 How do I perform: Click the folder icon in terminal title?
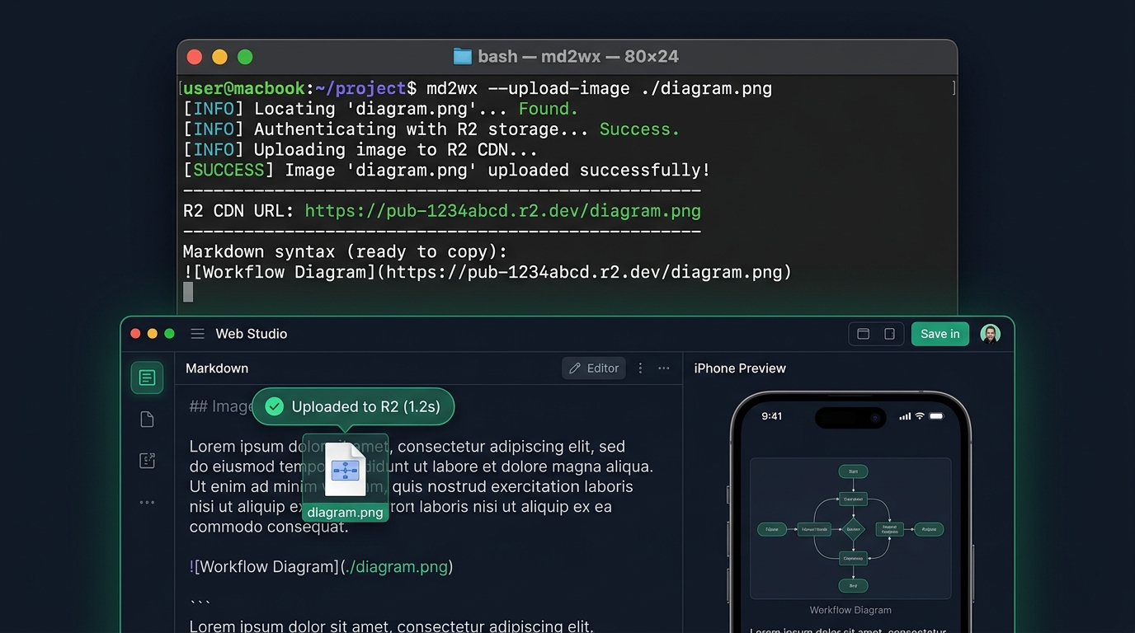(x=463, y=56)
